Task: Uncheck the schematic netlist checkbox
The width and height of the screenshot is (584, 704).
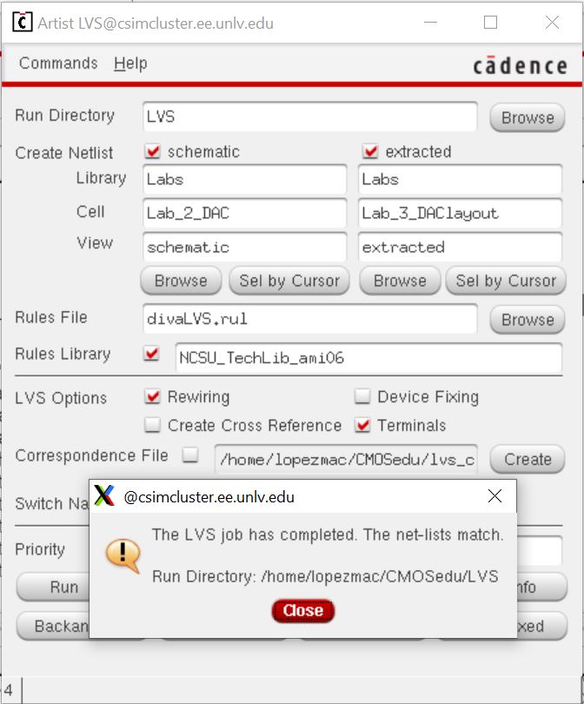Action: (153, 151)
